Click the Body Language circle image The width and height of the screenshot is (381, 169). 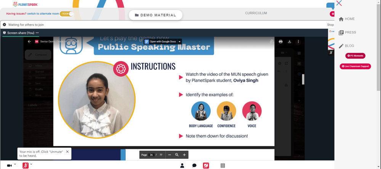201,111
